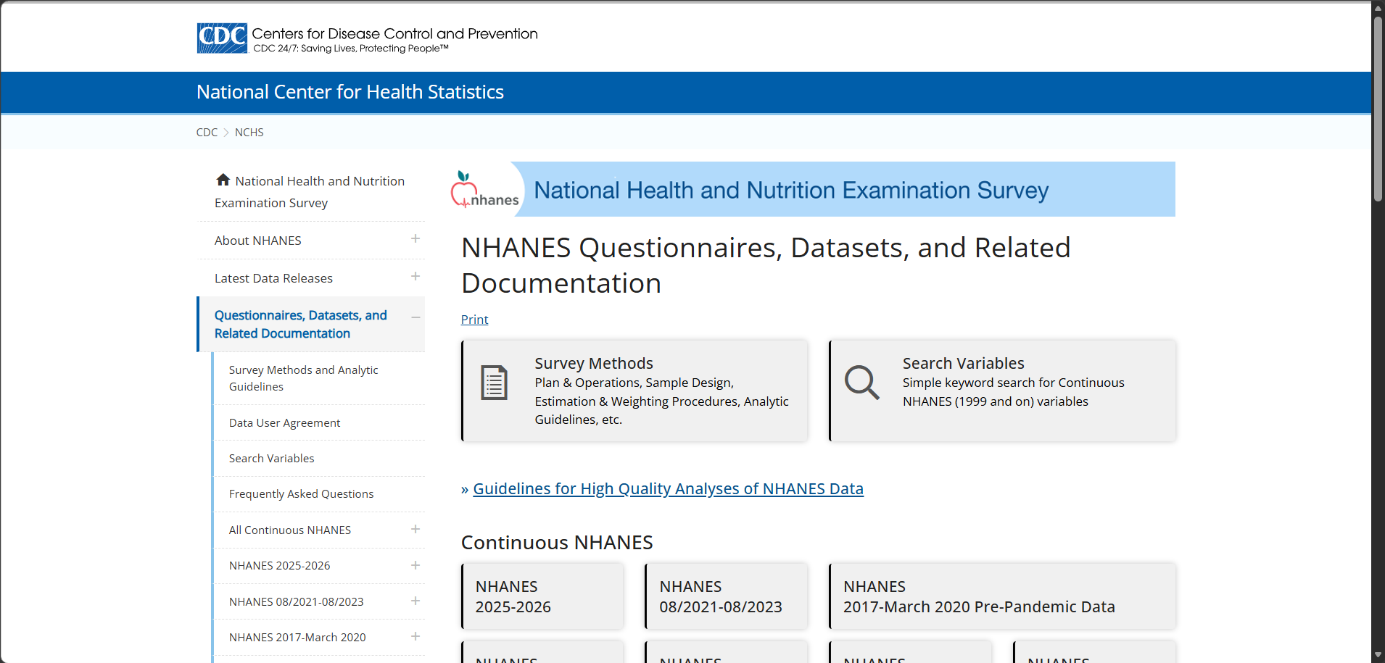Open All Continuous NHANES in the sidebar
Viewport: 1385px width, 663px height.
coord(290,530)
